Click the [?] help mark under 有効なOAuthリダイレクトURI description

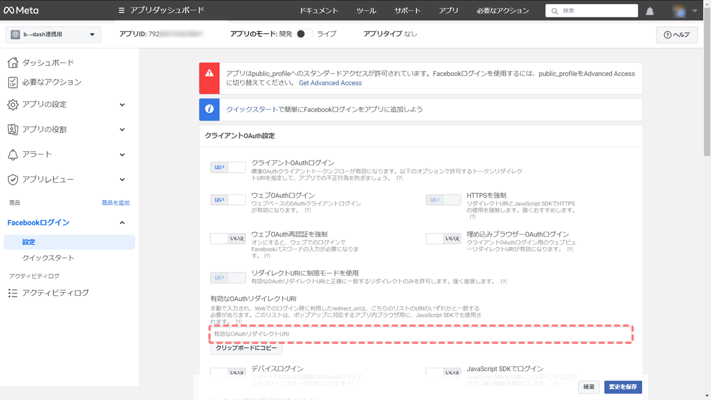tap(238, 322)
